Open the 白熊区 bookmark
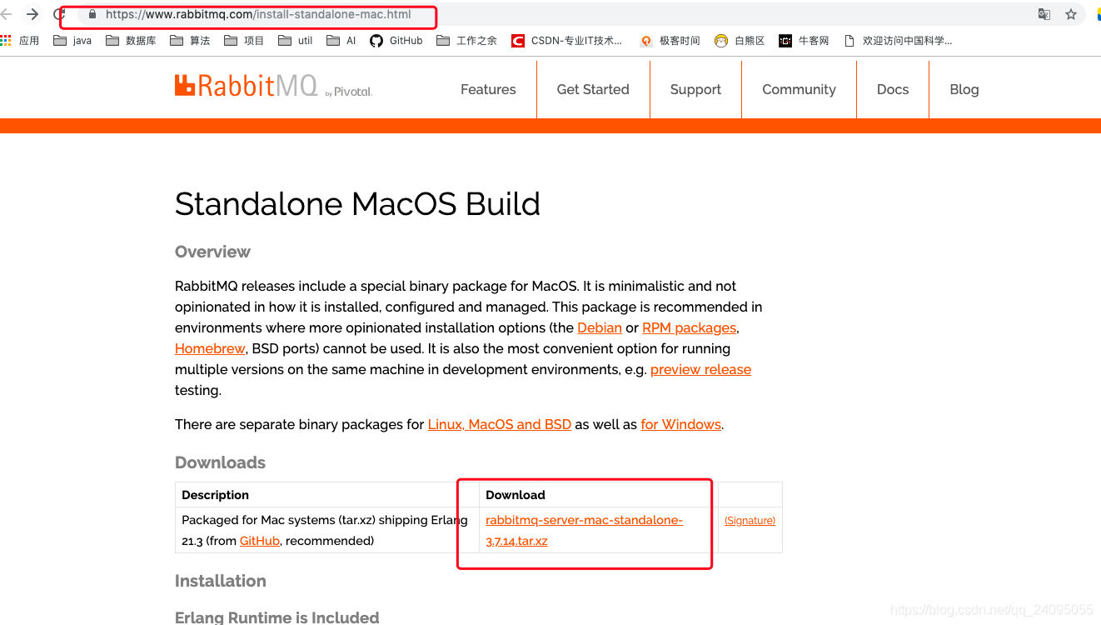 click(x=740, y=40)
